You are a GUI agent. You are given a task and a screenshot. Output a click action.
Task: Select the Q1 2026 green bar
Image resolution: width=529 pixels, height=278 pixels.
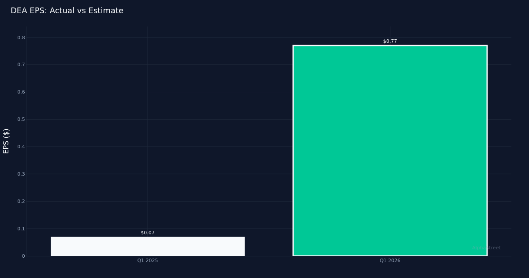(390, 150)
